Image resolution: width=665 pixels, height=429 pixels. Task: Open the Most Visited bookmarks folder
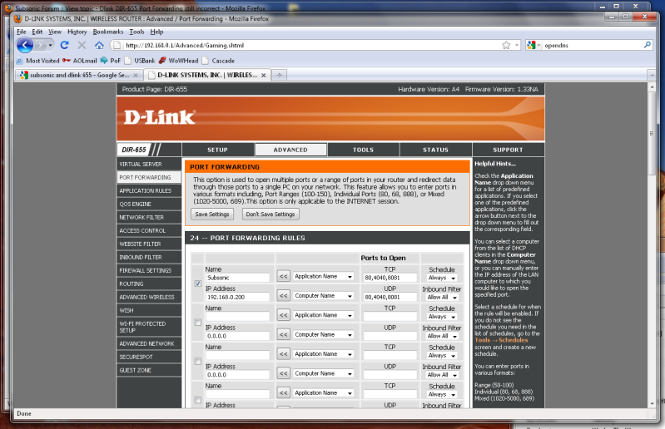click(38, 61)
